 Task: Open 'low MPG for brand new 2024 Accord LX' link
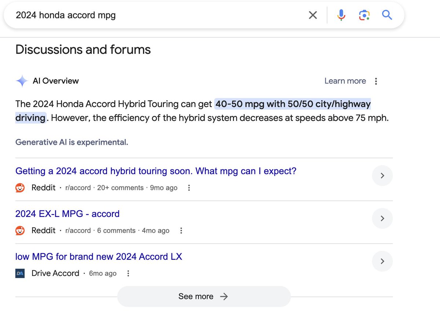(x=99, y=257)
